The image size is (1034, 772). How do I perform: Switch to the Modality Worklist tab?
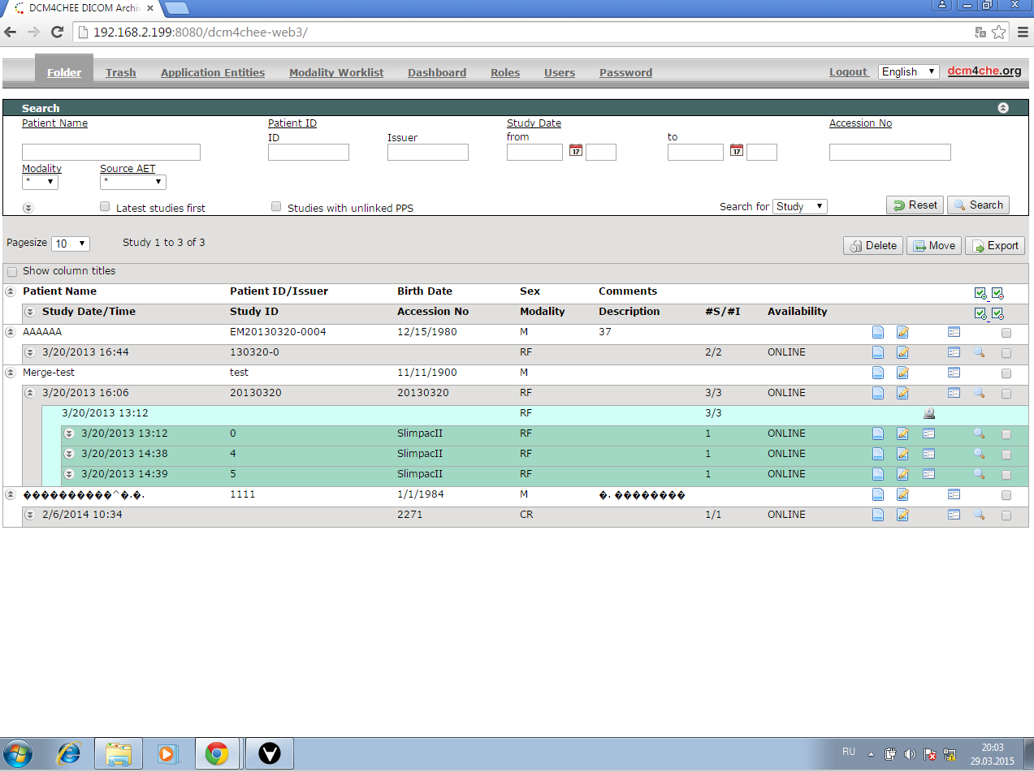[336, 72]
